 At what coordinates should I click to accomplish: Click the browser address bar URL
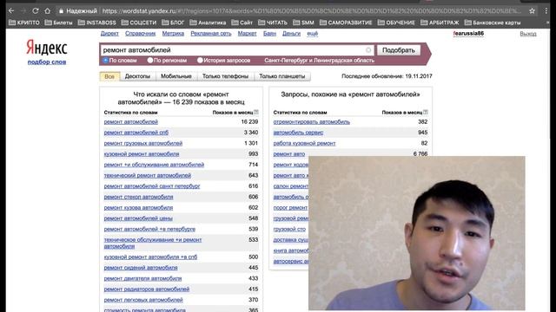[x=312, y=11]
